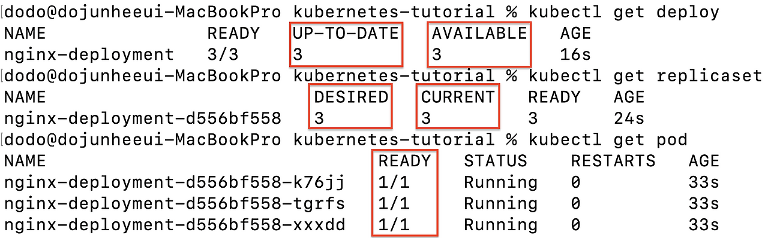Click the 1/1 value for pod tgrfs
Screen dimensions: 768x238
[394, 204]
